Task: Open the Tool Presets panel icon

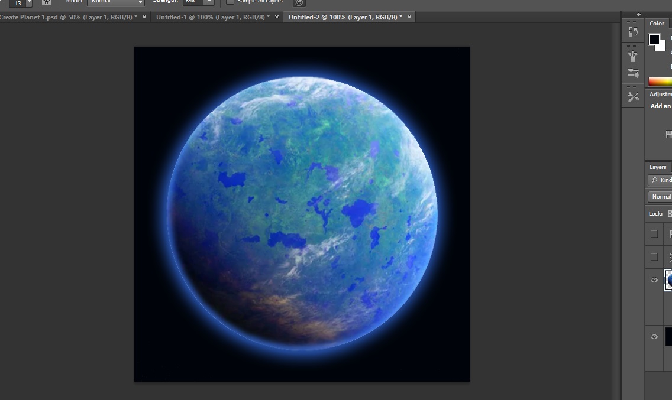Action: tap(633, 97)
